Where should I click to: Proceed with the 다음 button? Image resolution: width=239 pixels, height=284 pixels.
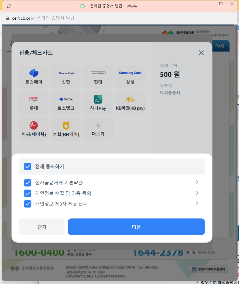[136, 227]
